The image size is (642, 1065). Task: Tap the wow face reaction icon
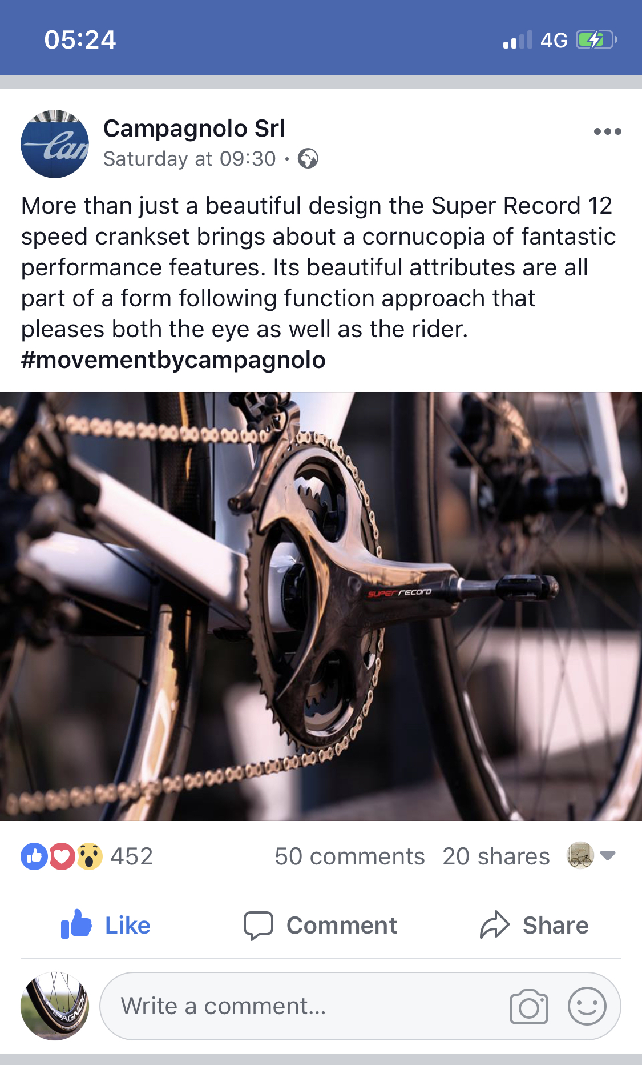pos(90,856)
